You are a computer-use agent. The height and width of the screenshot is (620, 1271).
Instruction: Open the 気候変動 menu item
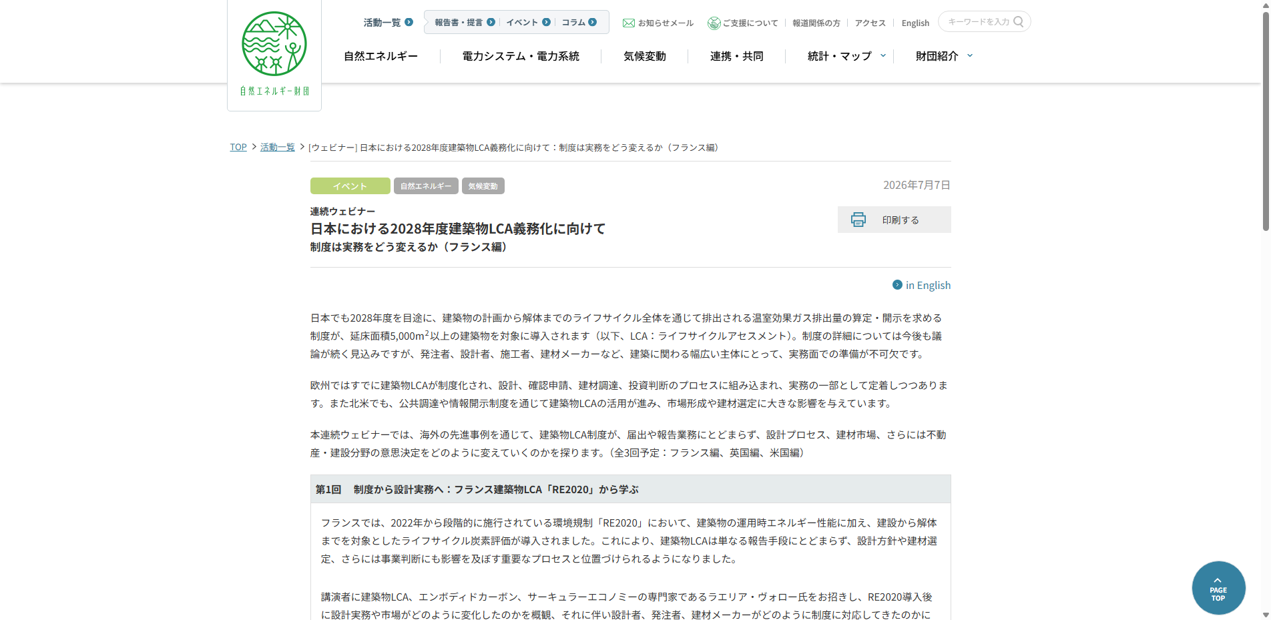645,56
